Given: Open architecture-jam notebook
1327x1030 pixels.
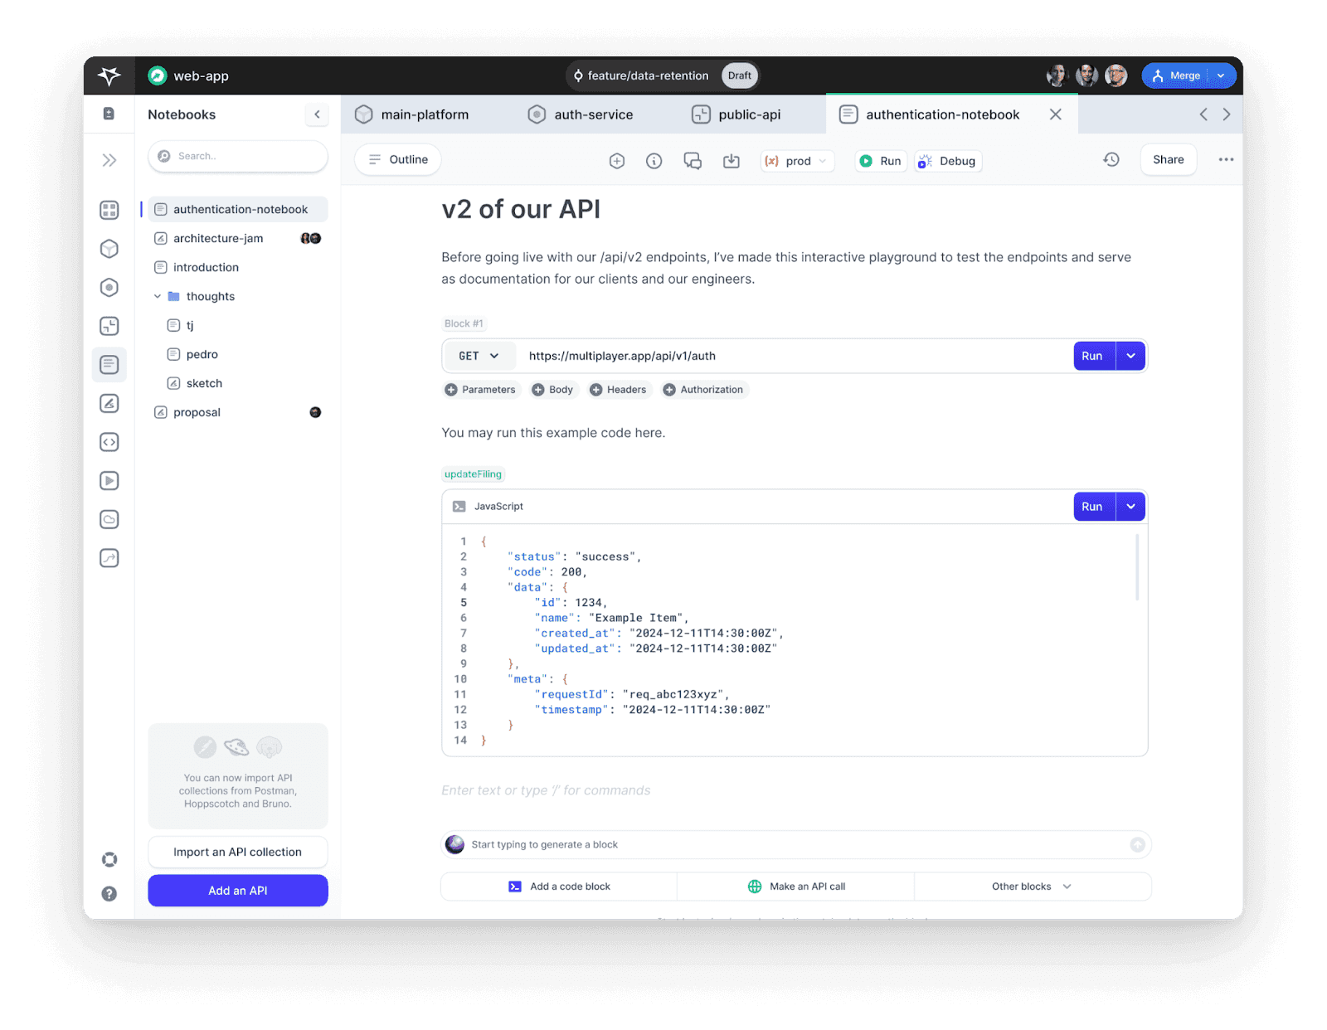Looking at the screenshot, I should tap(238, 238).
